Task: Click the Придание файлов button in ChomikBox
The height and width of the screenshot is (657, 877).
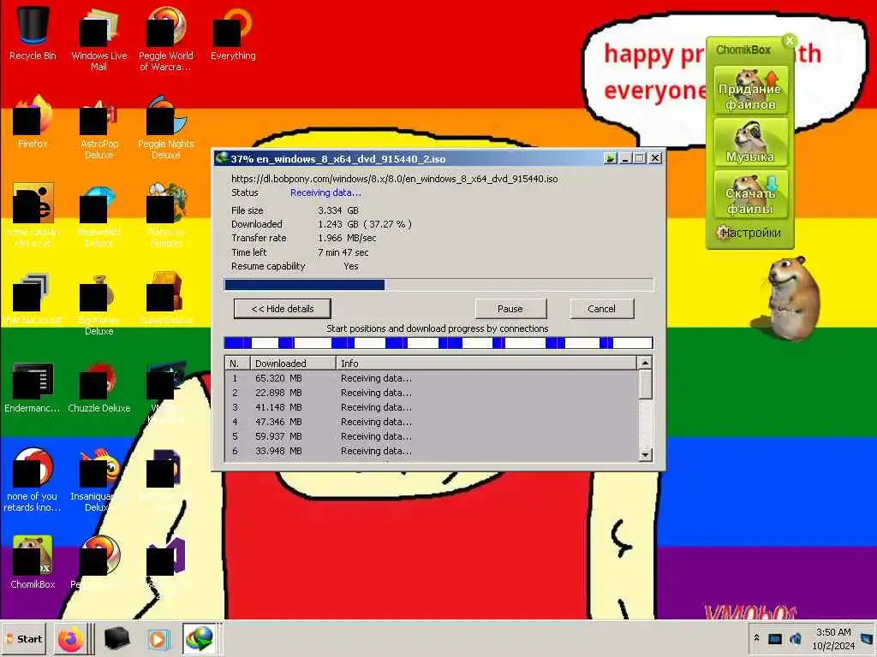Action: point(749,90)
